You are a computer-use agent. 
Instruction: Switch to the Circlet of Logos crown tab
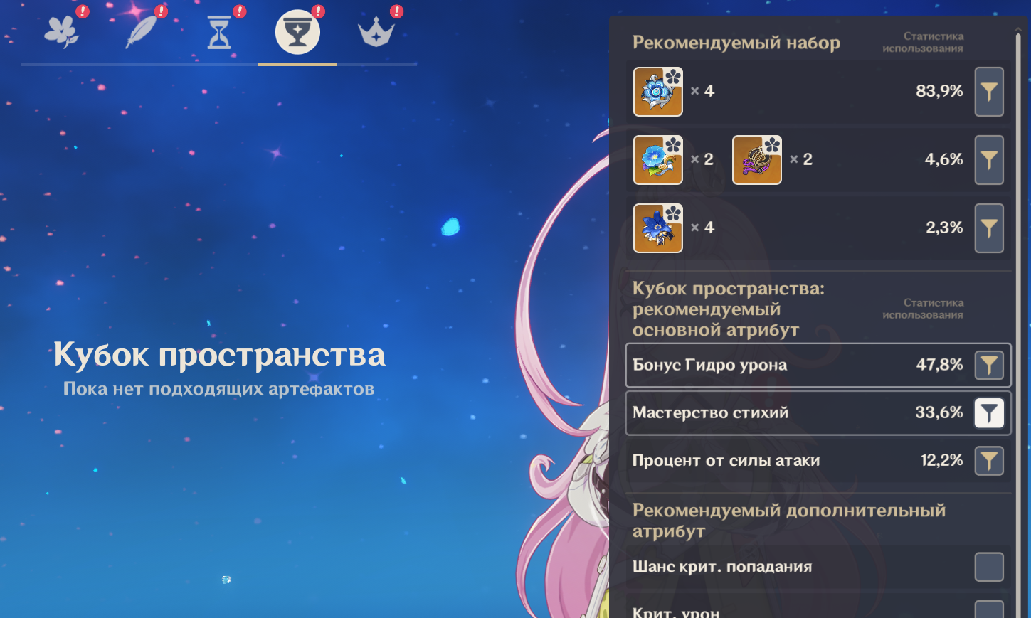click(376, 33)
